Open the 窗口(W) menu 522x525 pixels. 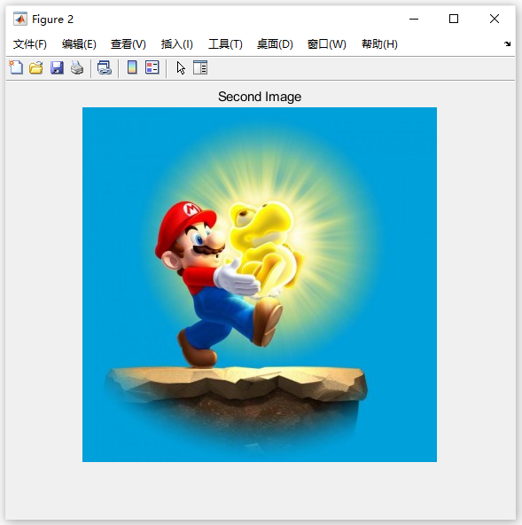(x=327, y=44)
